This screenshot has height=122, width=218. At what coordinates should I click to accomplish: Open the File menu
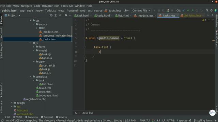2,6
